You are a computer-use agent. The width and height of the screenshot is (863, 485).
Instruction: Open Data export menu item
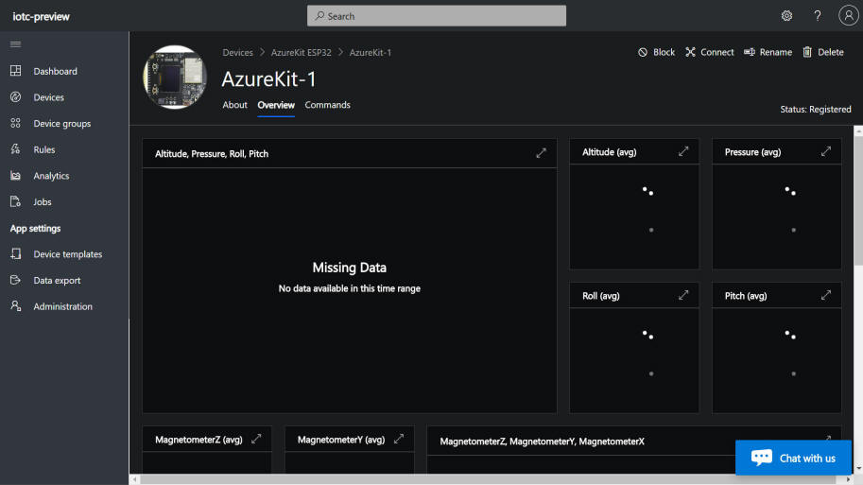pyautogui.click(x=57, y=280)
